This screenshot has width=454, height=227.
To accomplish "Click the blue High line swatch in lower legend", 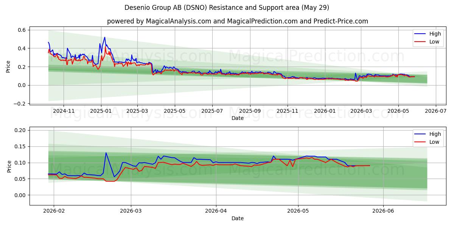I will pos(420,134).
